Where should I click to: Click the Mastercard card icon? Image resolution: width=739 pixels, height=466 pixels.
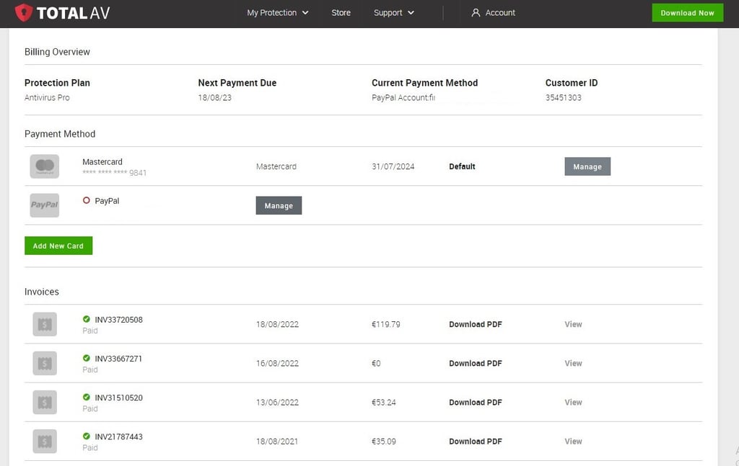click(45, 166)
